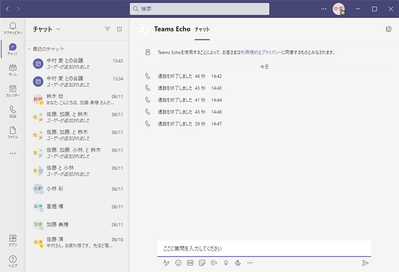This screenshot has width=399, height=272.
Task: Open 佐藤, 加藤, 小林, と 鈴木 group chat
Action: (x=78, y=153)
